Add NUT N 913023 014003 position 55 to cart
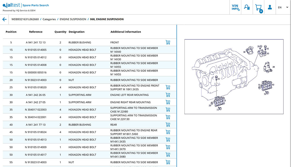Screen dimensions: 291x167 pos(168,162)
